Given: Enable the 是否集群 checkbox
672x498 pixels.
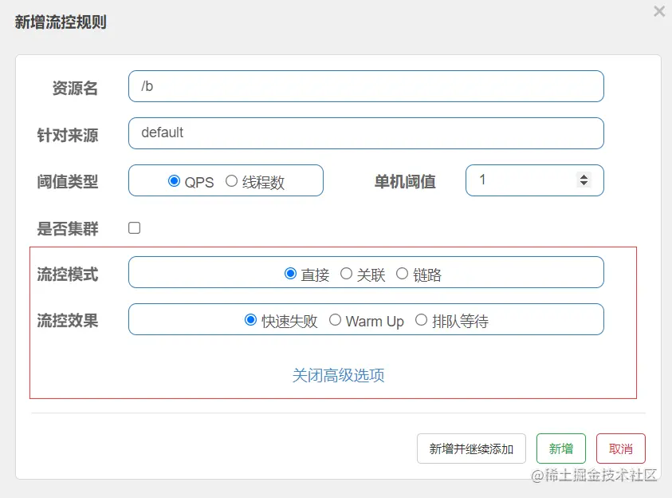Looking at the screenshot, I should coord(134,227).
